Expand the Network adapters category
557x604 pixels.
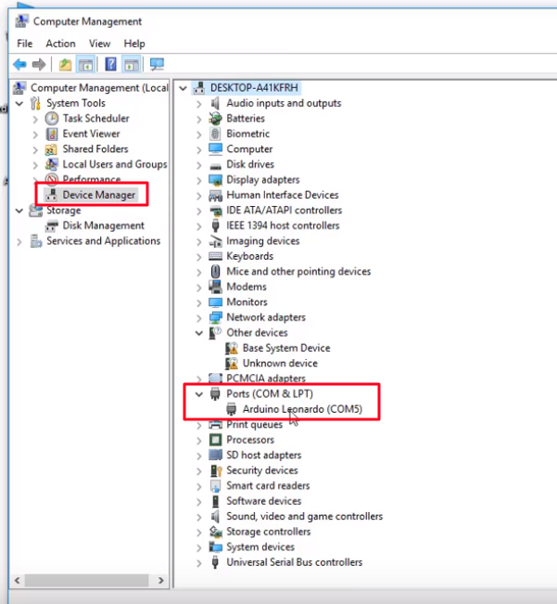tap(199, 318)
